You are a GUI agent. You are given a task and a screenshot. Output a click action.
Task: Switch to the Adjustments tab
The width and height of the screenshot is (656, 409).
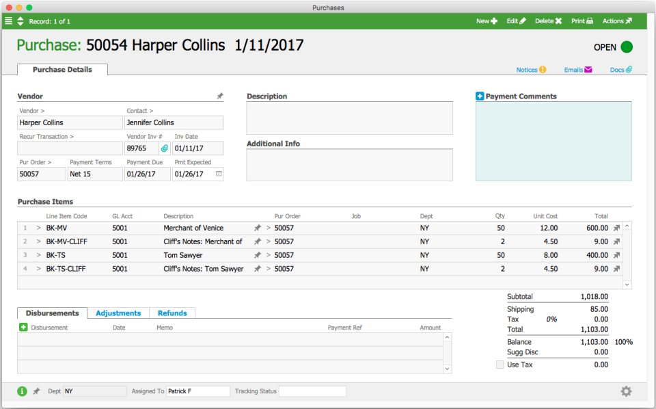click(118, 313)
